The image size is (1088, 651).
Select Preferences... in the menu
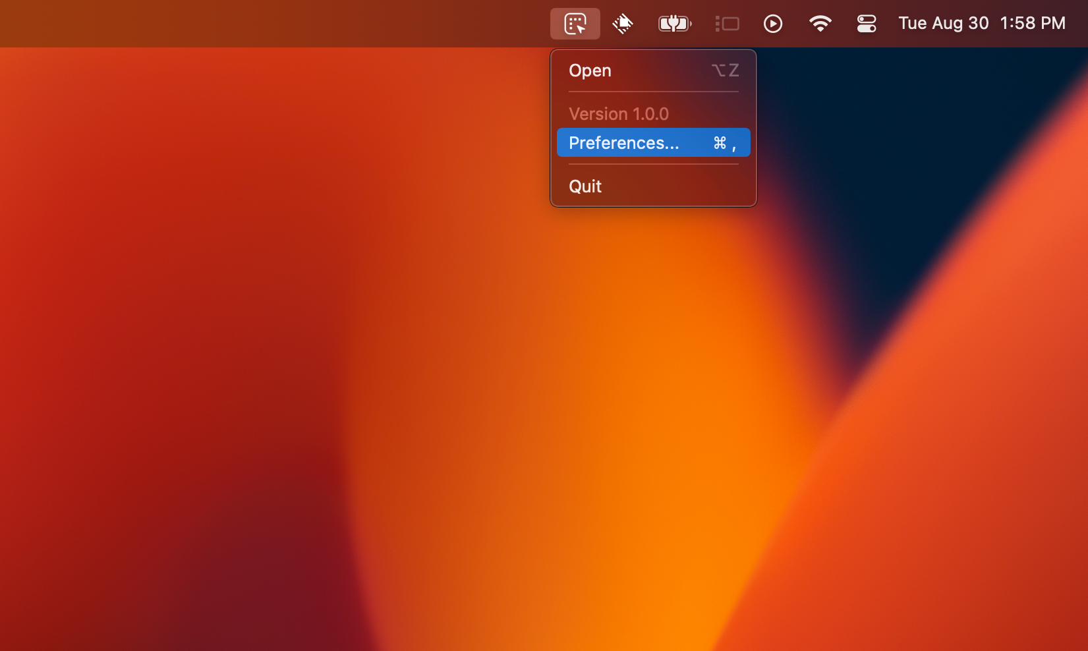[x=654, y=142]
